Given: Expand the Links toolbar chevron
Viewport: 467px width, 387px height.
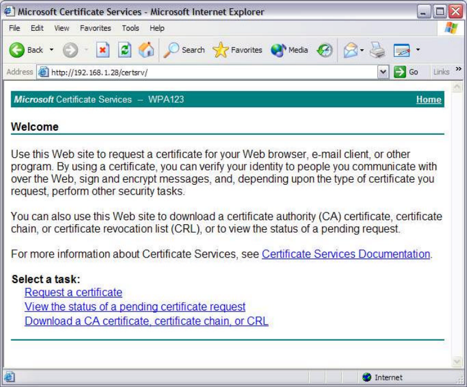Looking at the screenshot, I should point(459,69).
